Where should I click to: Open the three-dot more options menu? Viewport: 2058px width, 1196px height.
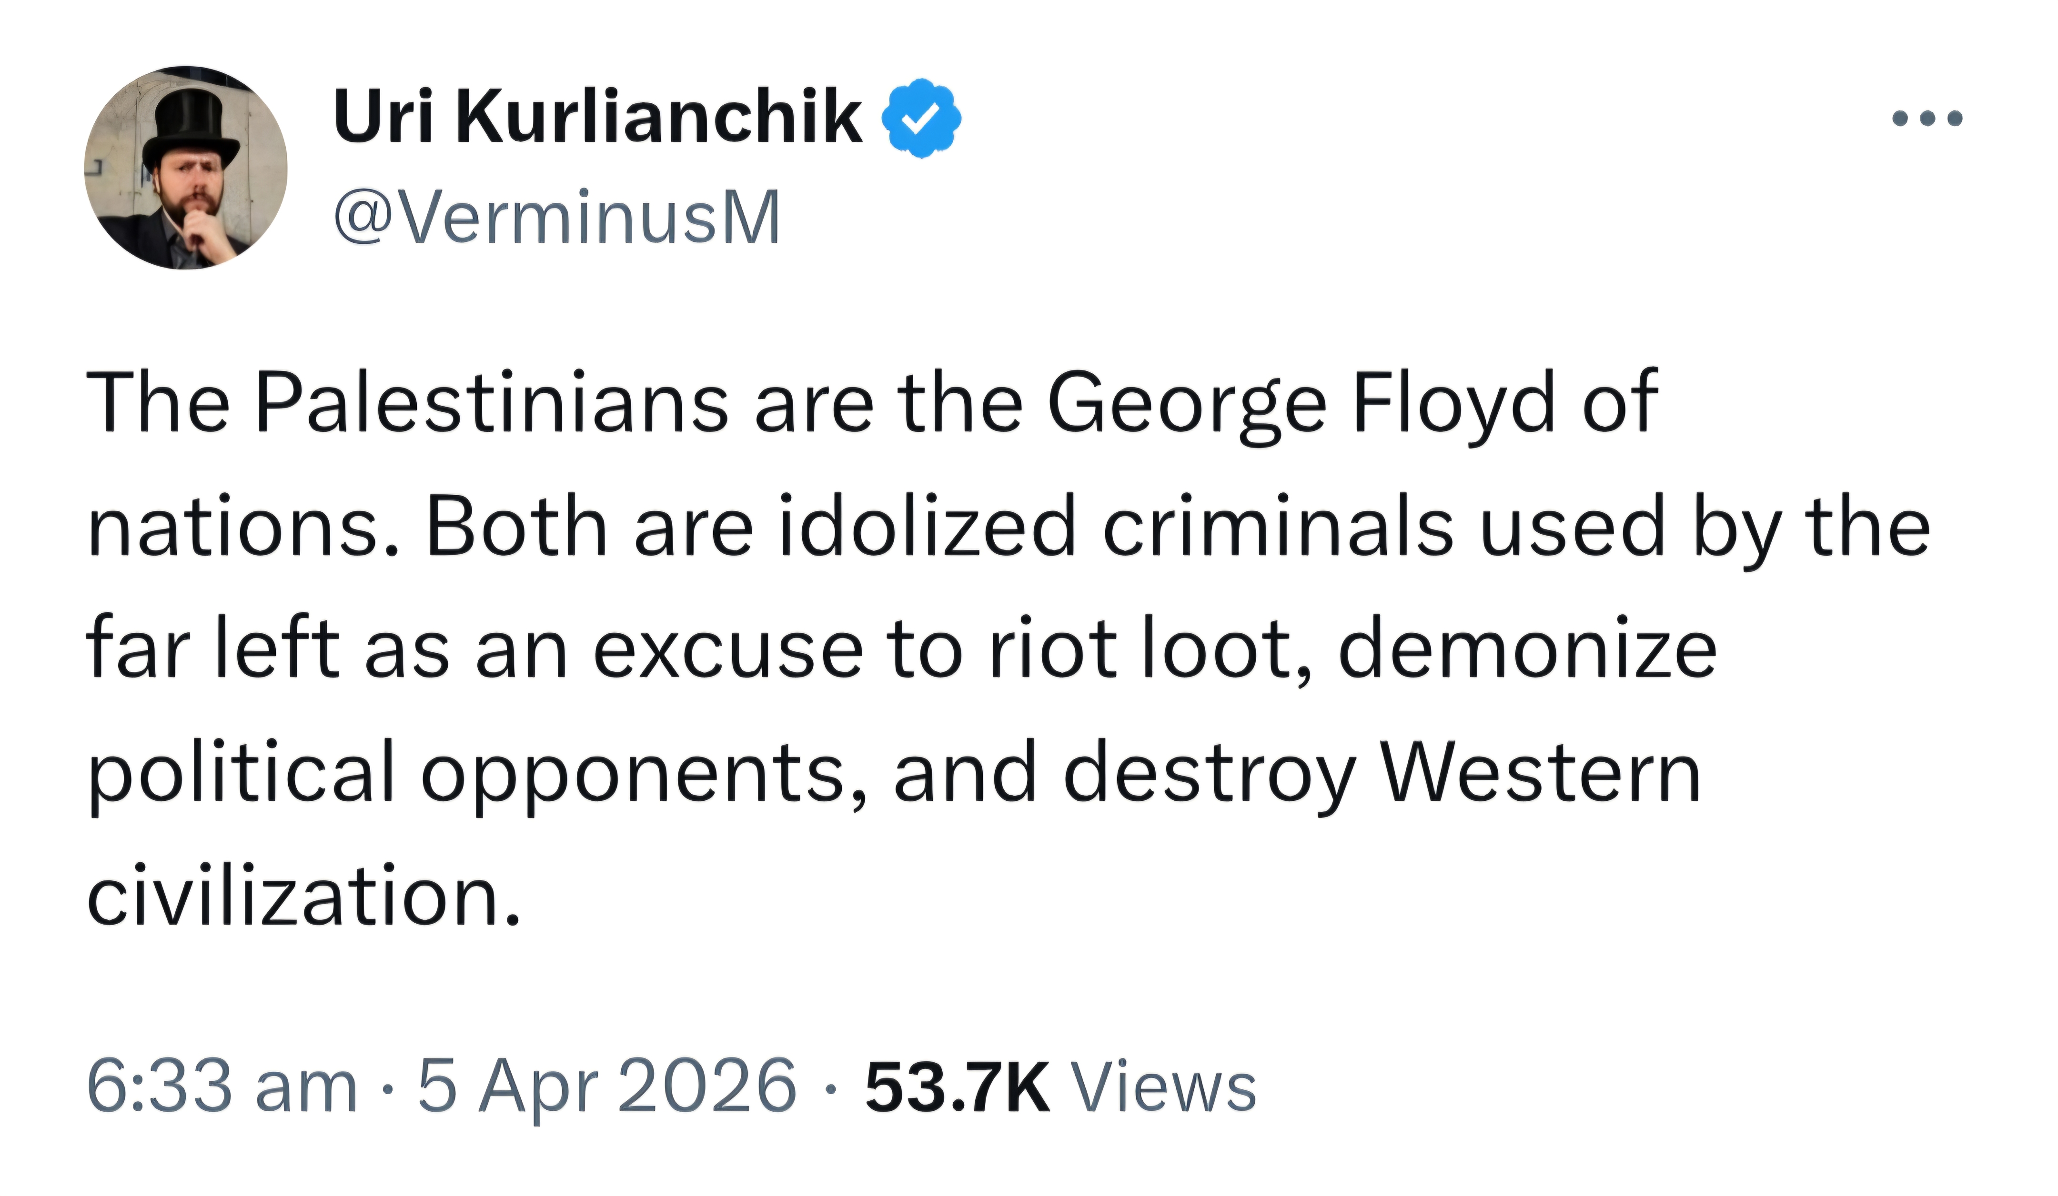coord(1927,119)
